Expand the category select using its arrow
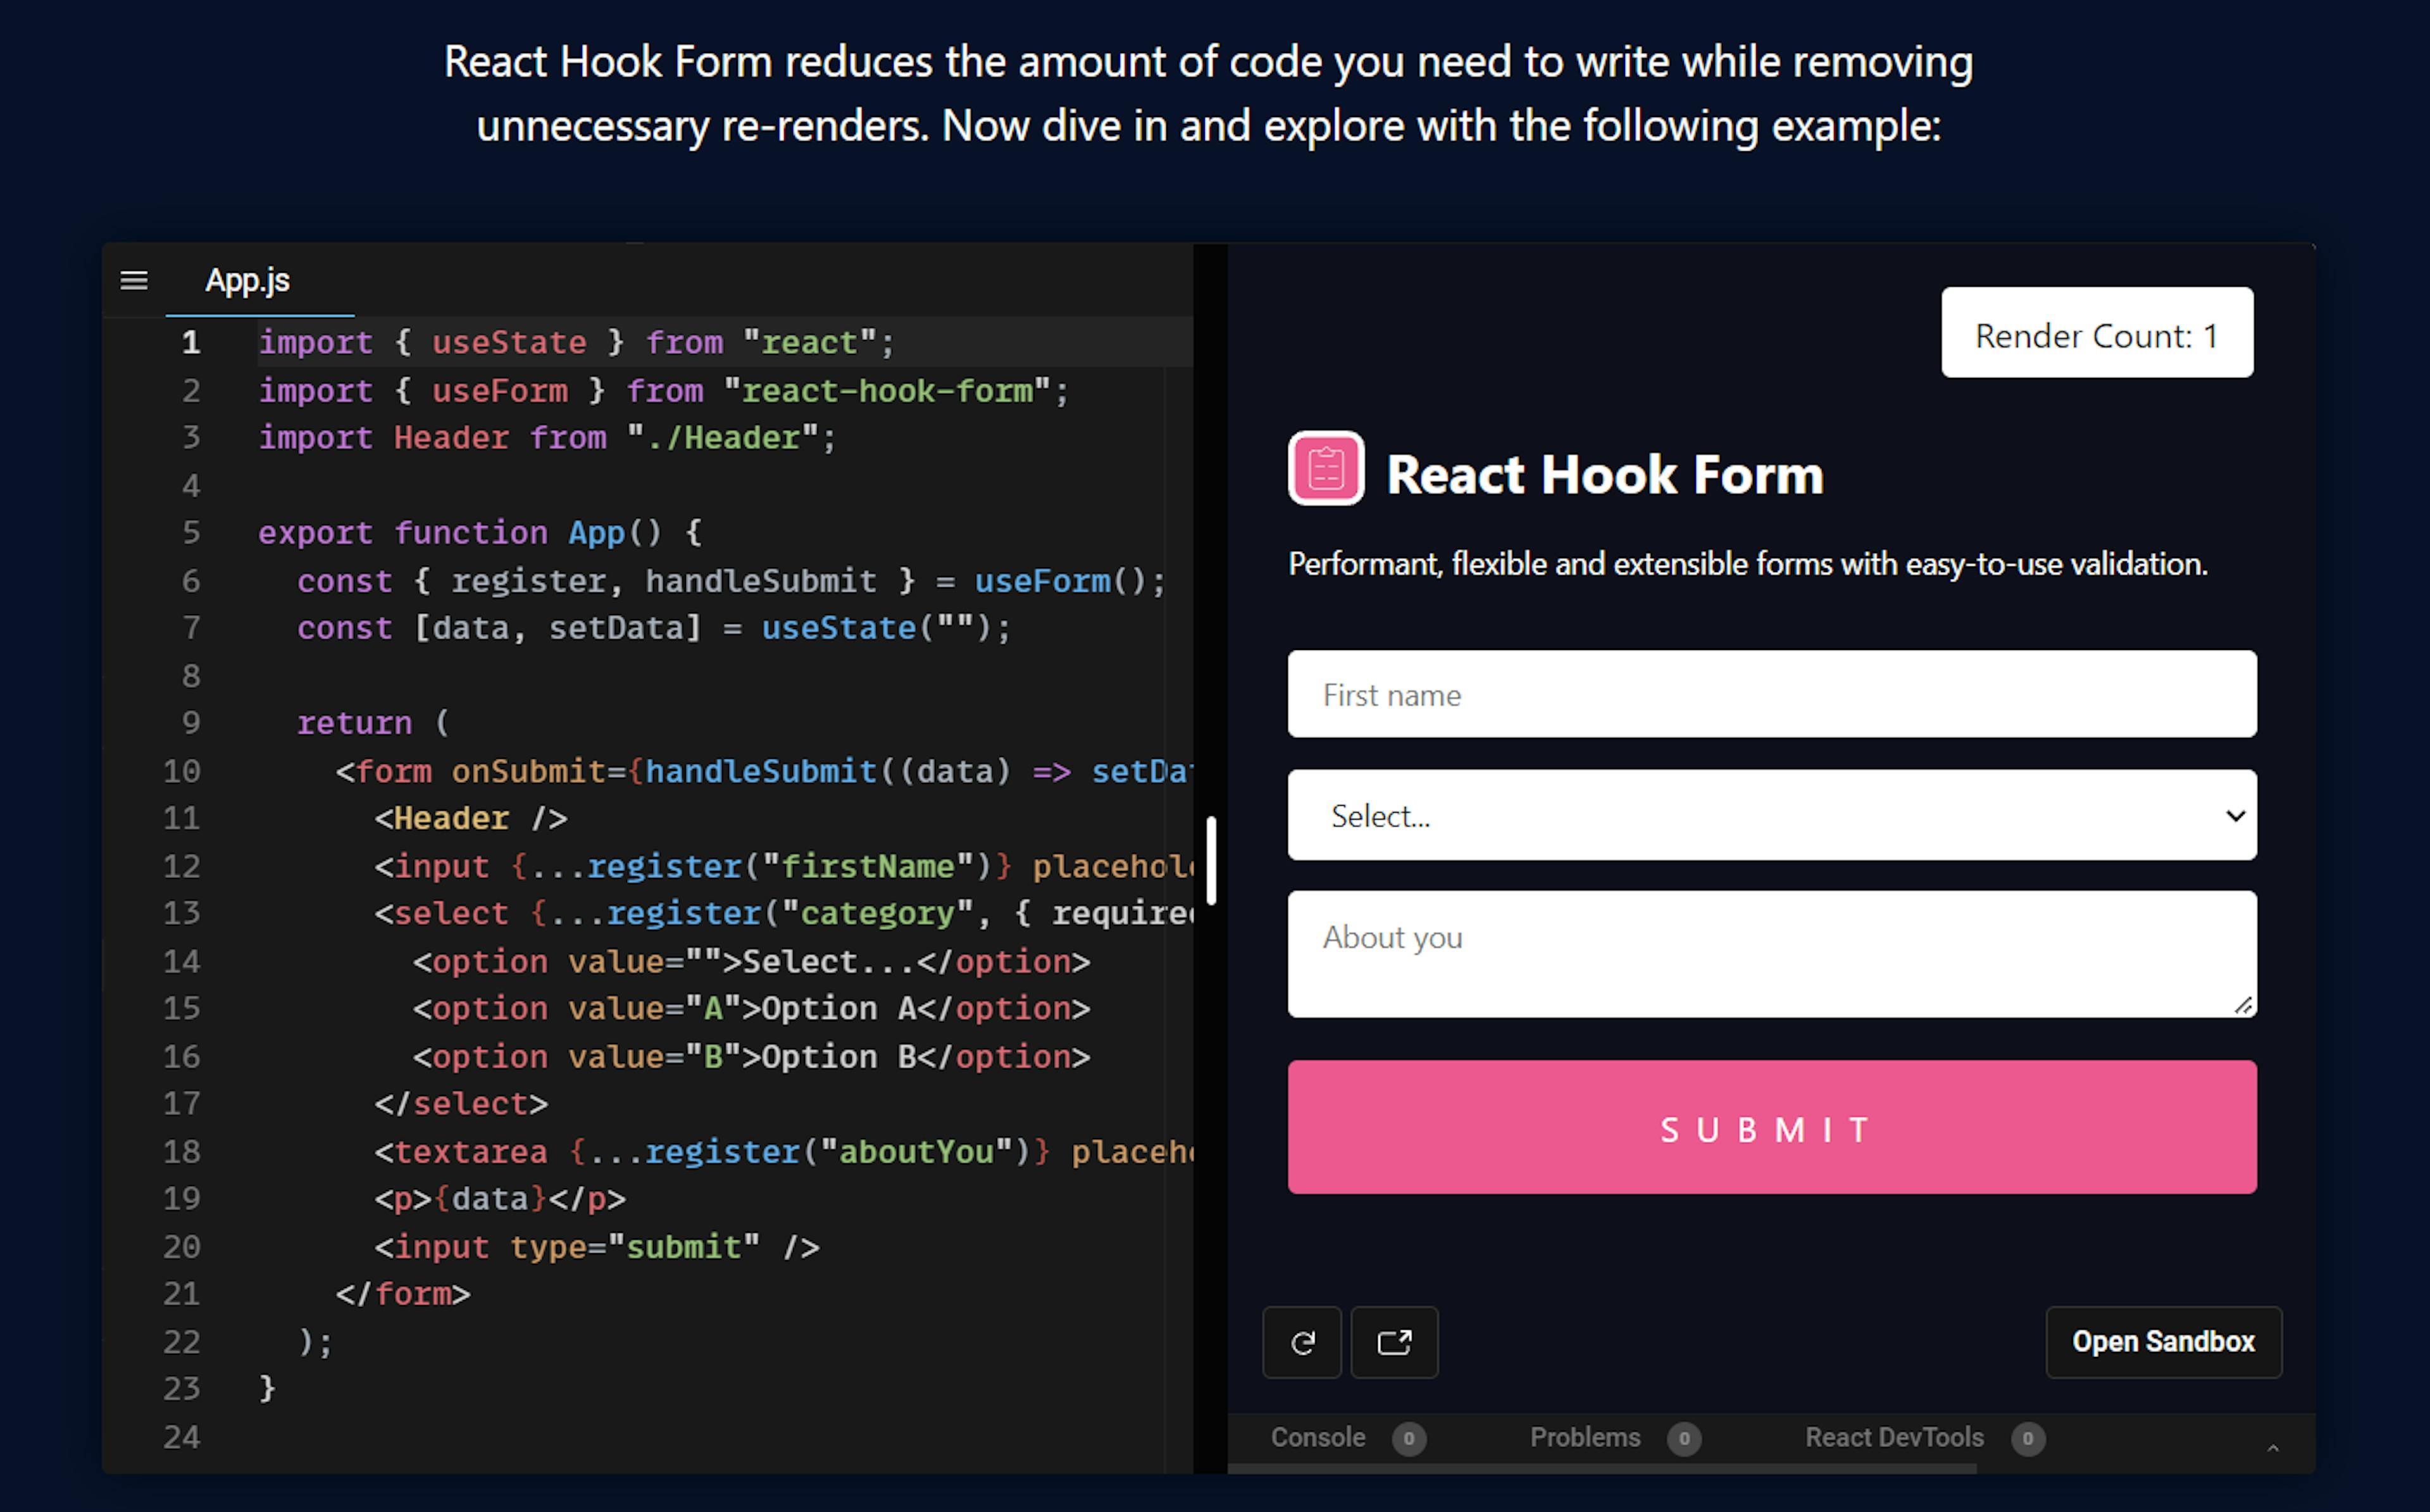The height and width of the screenshot is (1512, 2430). click(2236, 816)
